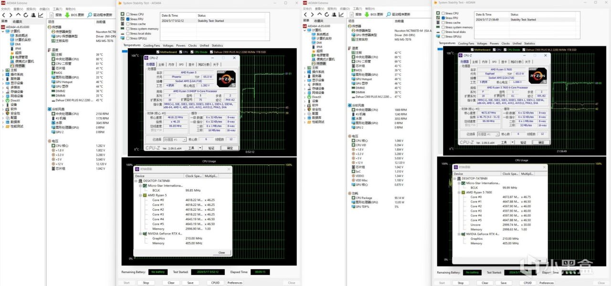Click the back arrow icon in AIDA64
The width and height of the screenshot is (611, 286).
point(4,15)
